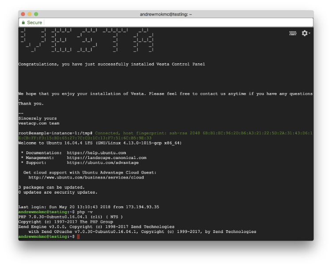Screen dimensions: 332x267
Task: Open the https://ubuntu.com/advantage support link
Action: [x=103, y=163]
